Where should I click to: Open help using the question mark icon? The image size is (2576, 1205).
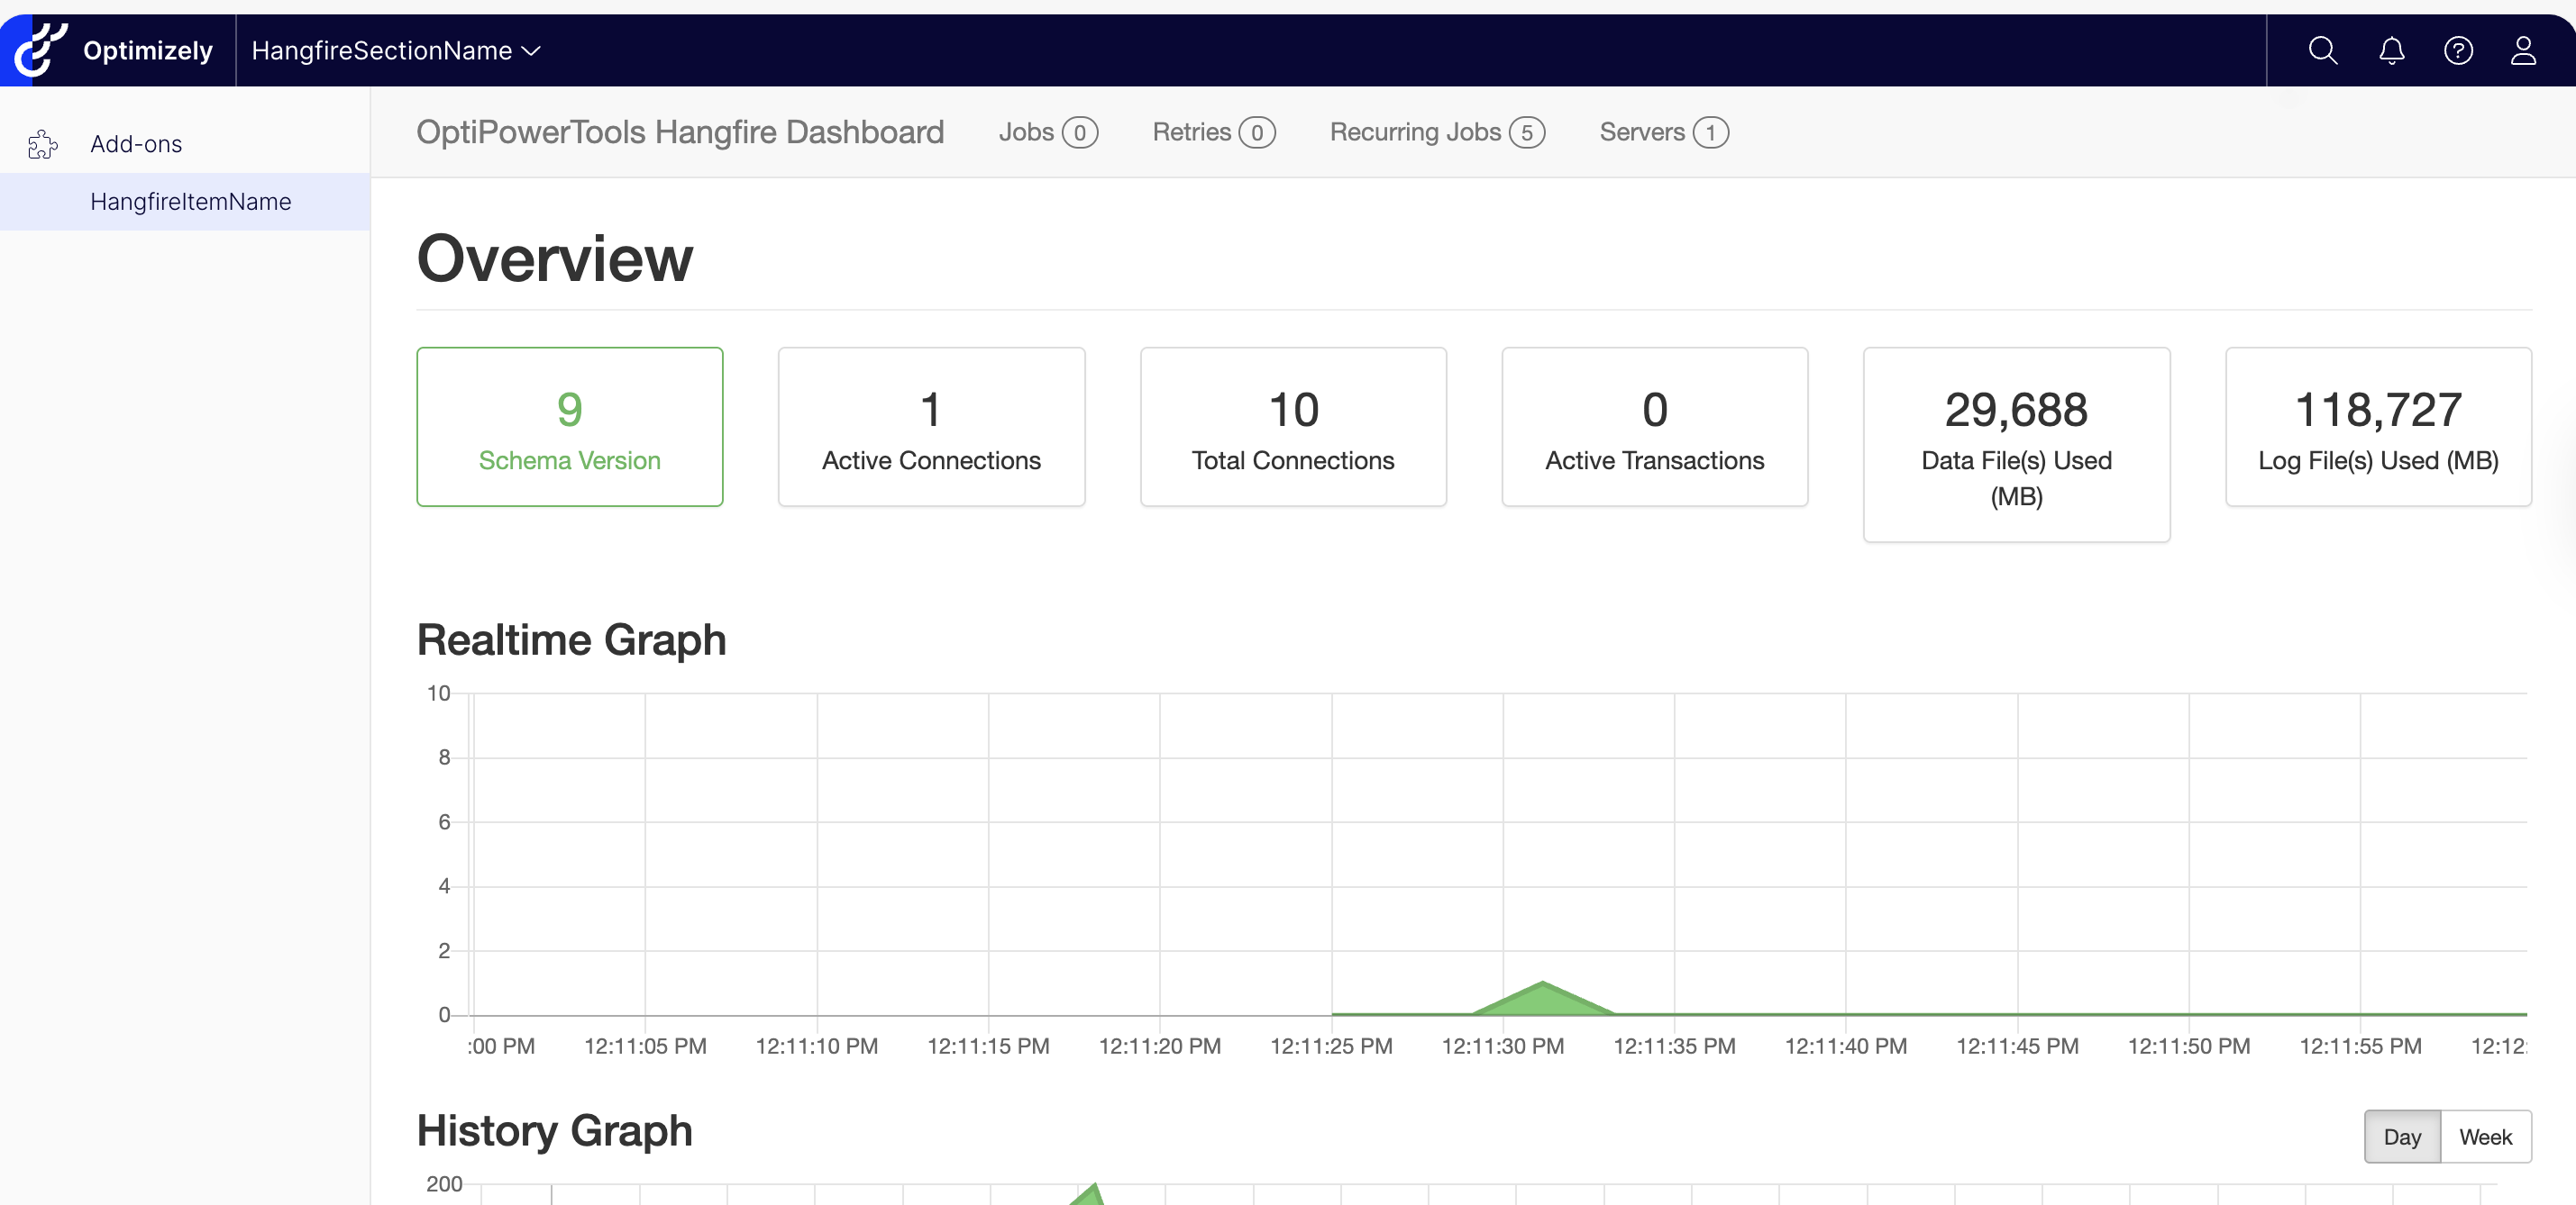tap(2459, 50)
